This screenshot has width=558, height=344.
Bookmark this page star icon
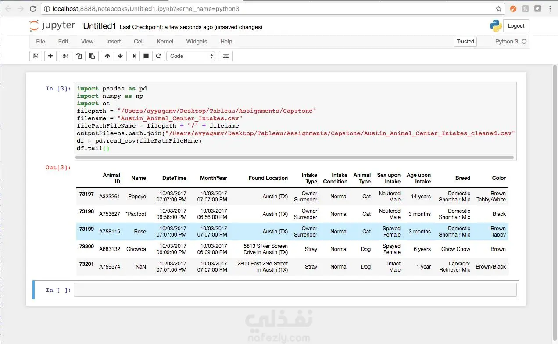(x=498, y=9)
